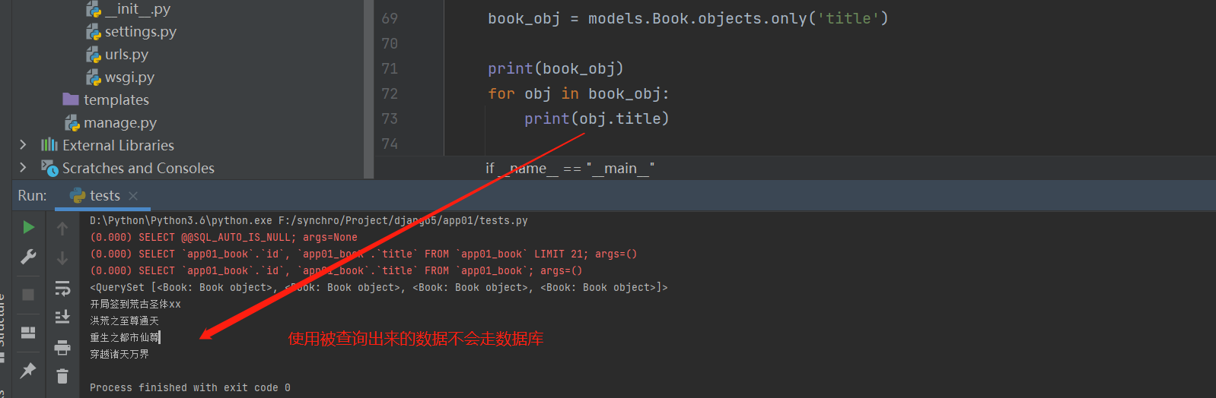This screenshot has height=398, width=1216.
Task: Click output line 穿越诸天万界
Action: (119, 354)
